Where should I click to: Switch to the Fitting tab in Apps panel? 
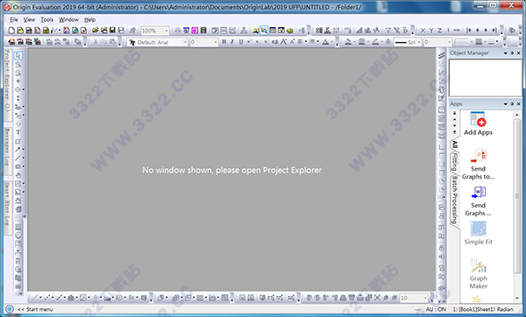[x=454, y=162]
